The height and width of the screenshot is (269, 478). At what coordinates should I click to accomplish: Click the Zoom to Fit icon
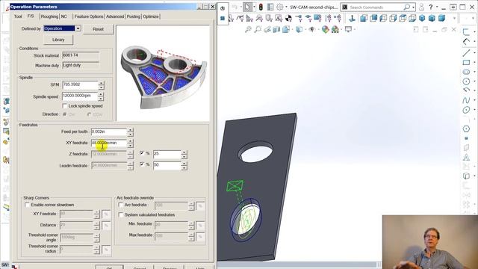click(248, 29)
